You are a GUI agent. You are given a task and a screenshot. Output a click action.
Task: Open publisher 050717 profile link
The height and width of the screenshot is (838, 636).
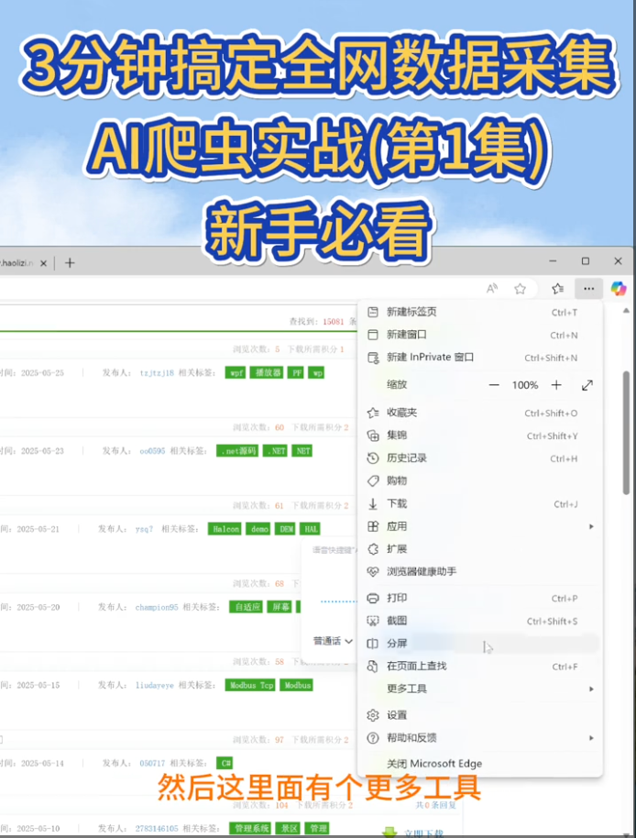152,763
